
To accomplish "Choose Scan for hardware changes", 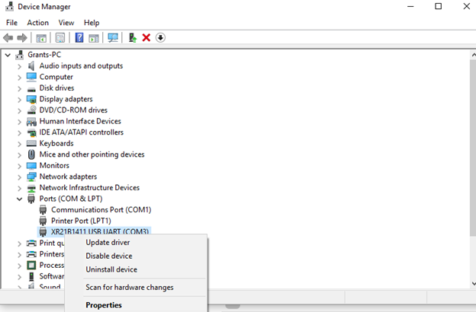I will point(136,288).
